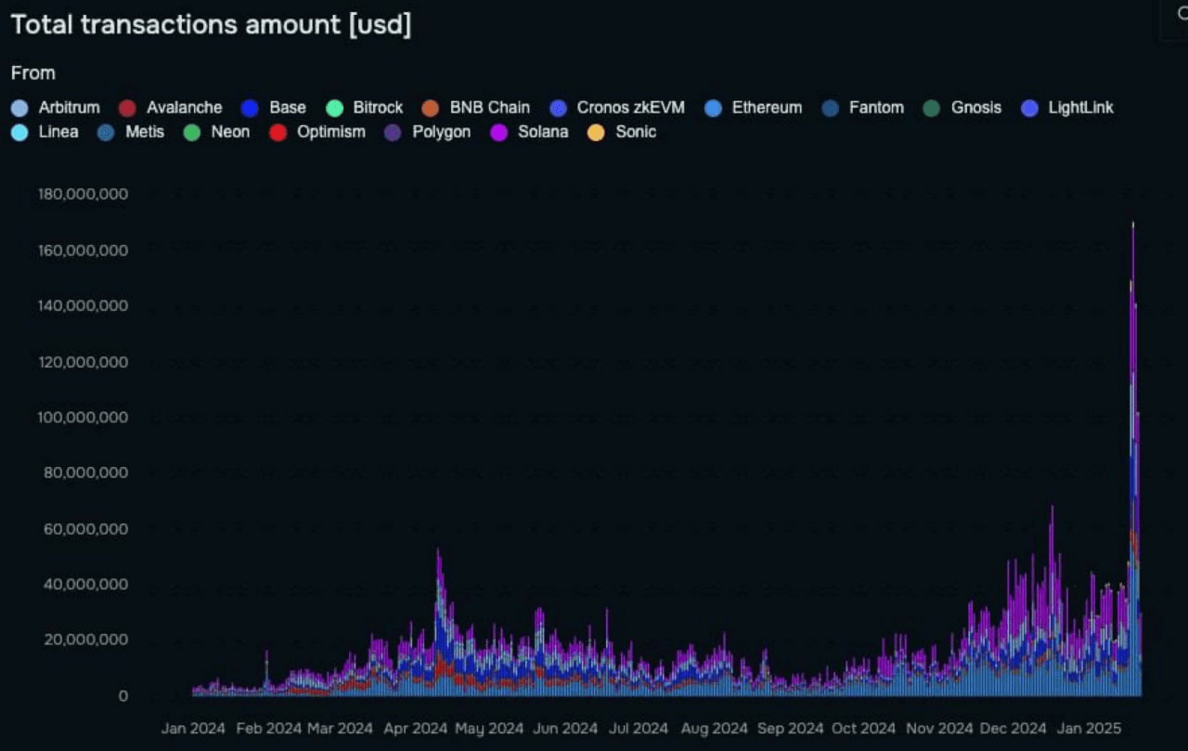Toggle the Bitrock series in legend

[x=365, y=108]
